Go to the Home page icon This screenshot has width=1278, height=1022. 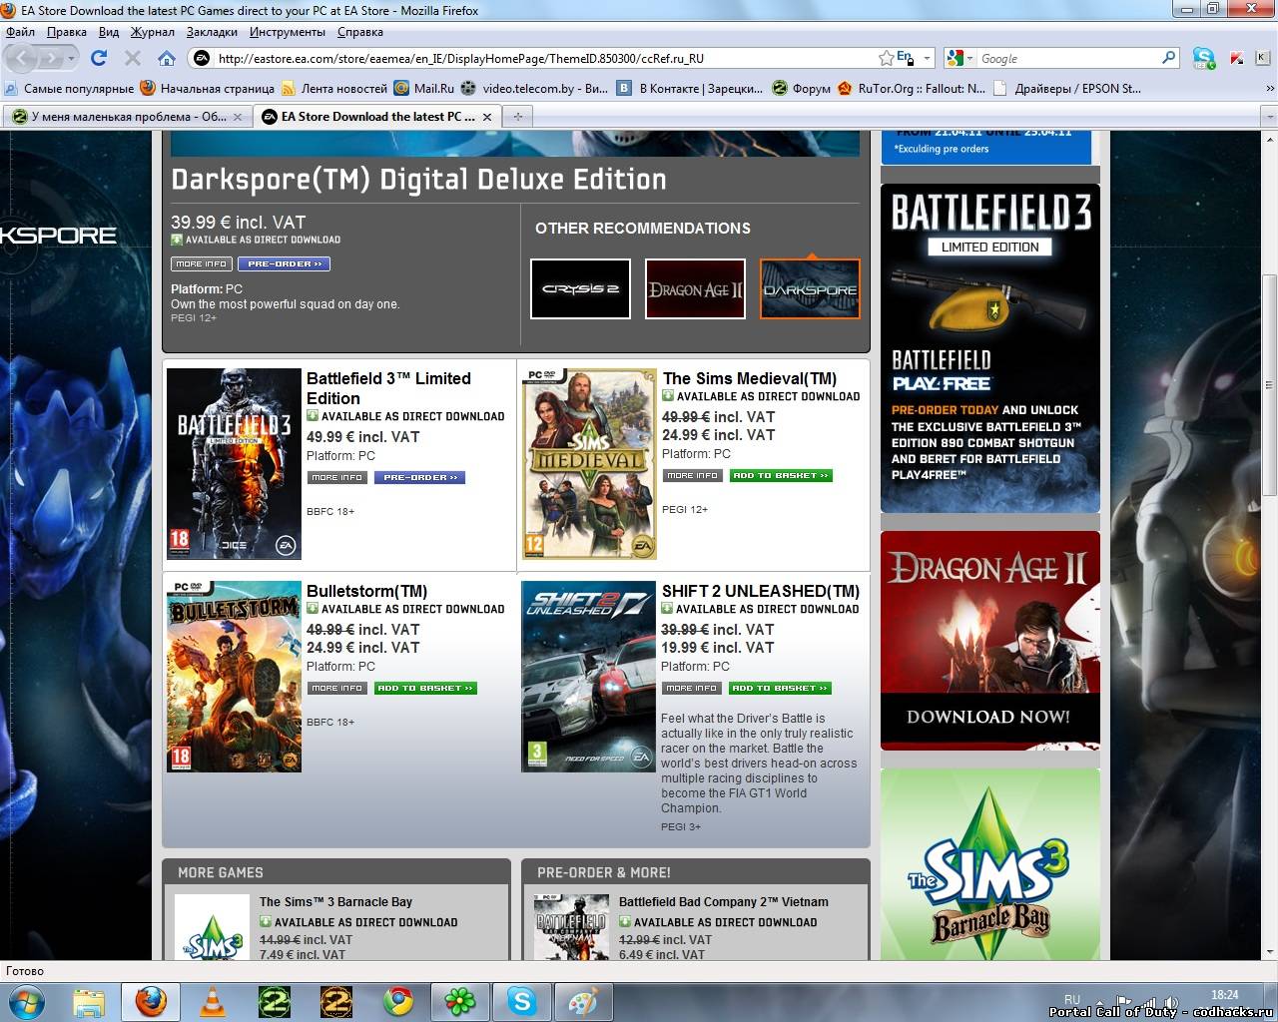pos(167,58)
